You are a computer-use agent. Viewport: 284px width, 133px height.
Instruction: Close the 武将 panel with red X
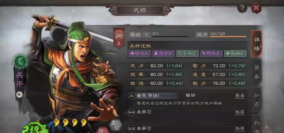(x=256, y=8)
